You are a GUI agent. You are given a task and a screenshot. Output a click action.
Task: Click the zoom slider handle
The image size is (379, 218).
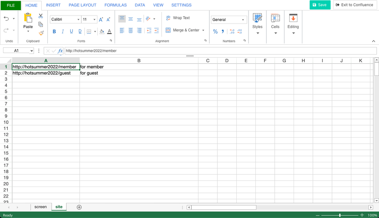tap(340, 215)
